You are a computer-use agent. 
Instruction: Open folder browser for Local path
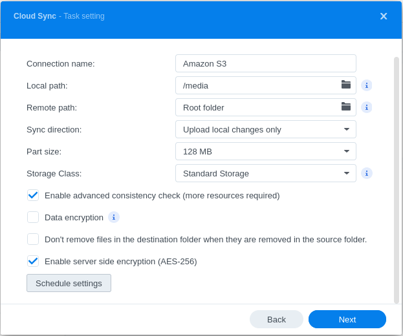coord(346,85)
